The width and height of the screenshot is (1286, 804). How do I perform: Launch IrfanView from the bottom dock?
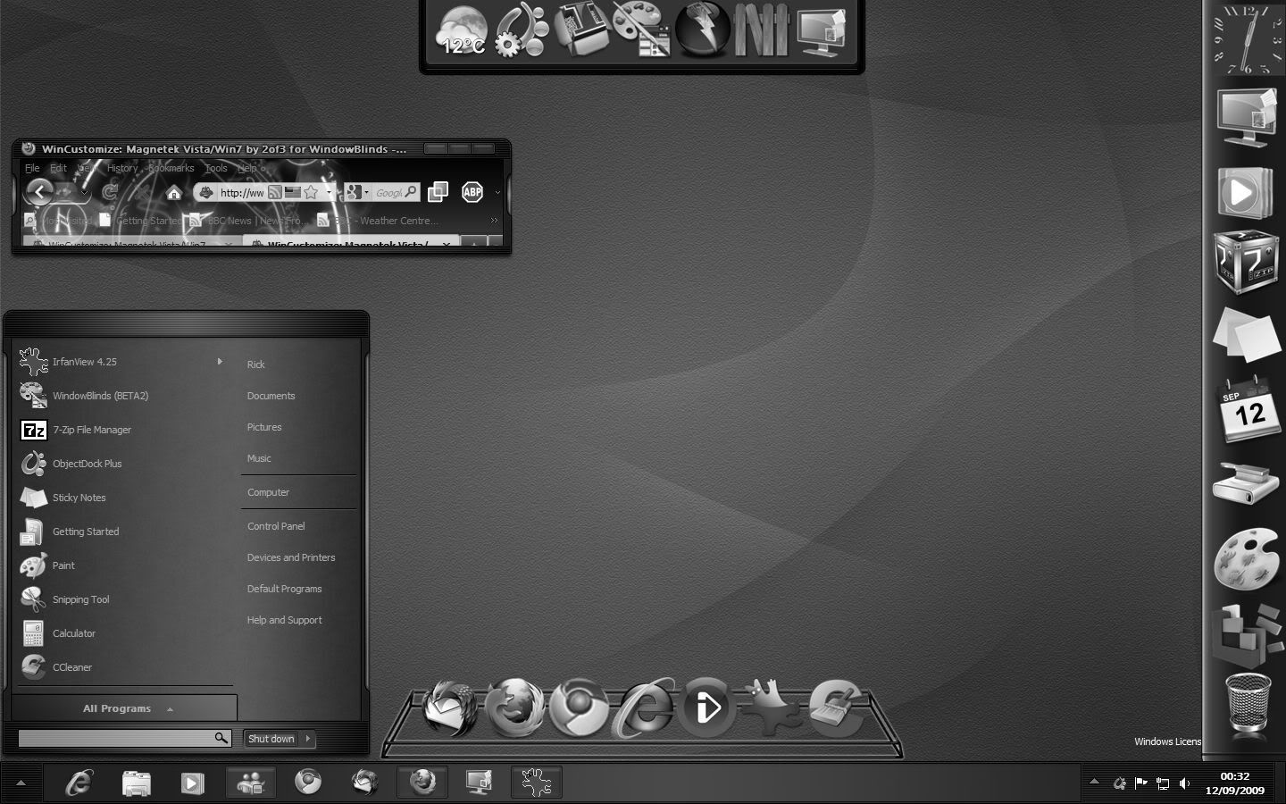click(x=772, y=708)
